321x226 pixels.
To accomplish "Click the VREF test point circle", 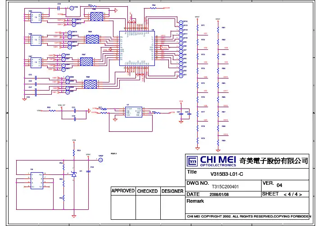I will coord(101,159).
